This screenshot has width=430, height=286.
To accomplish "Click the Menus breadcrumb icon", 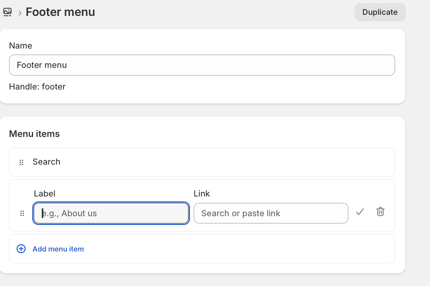I will pos(7,12).
